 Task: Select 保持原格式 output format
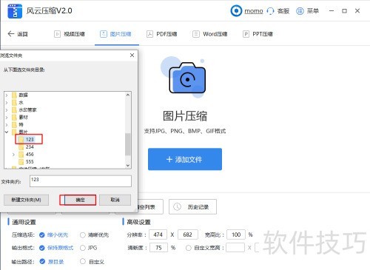coord(42,248)
